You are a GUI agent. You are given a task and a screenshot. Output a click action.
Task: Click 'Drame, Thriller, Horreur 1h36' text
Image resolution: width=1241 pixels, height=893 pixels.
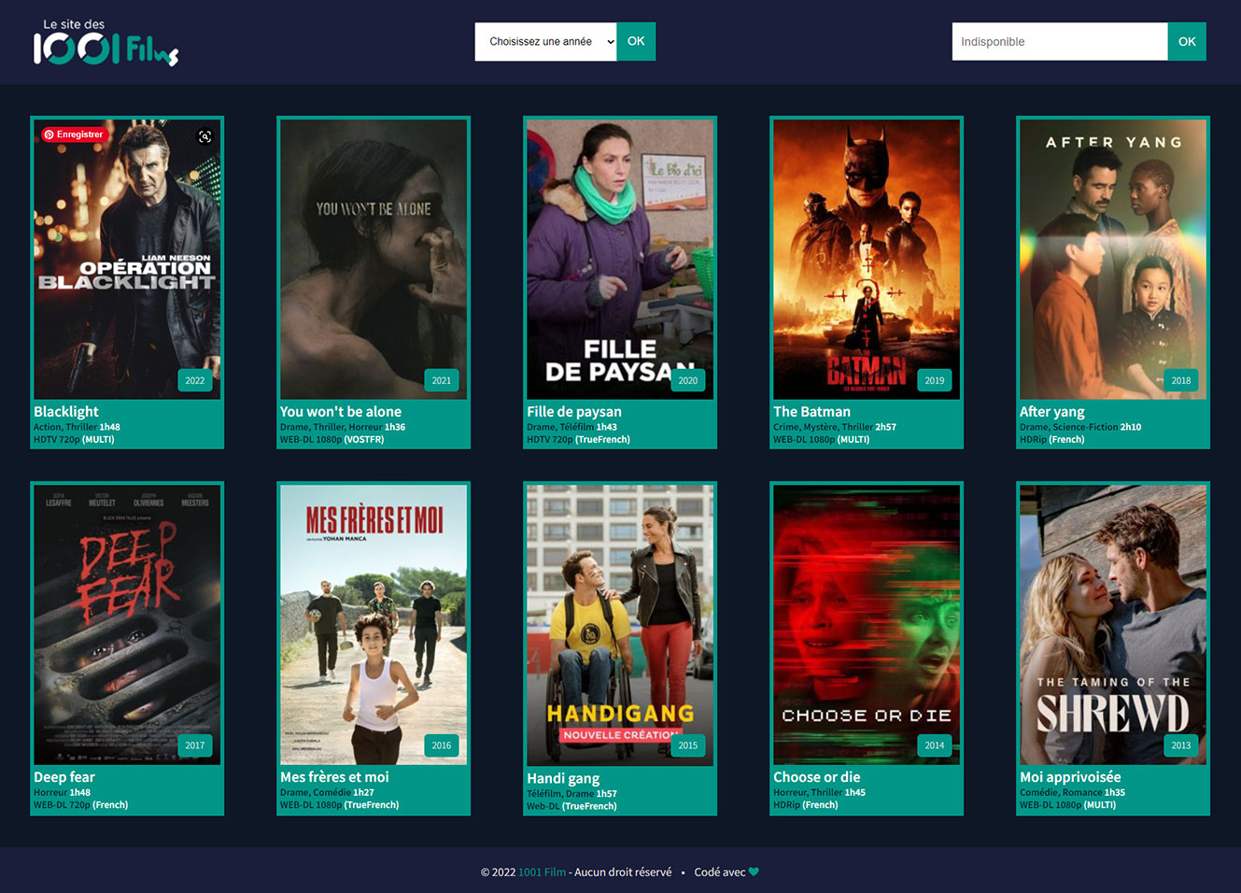pyautogui.click(x=343, y=427)
